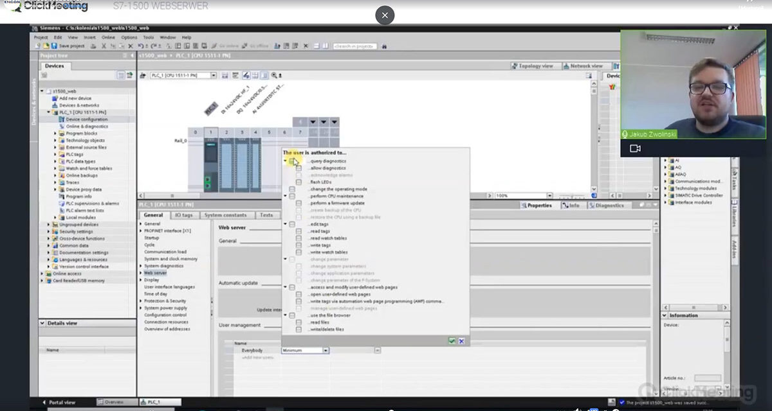Expand the Program blocks tree node
This screenshot has width=772, height=411.
(55, 134)
